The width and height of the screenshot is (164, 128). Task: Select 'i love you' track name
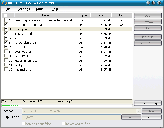tap(21, 29)
